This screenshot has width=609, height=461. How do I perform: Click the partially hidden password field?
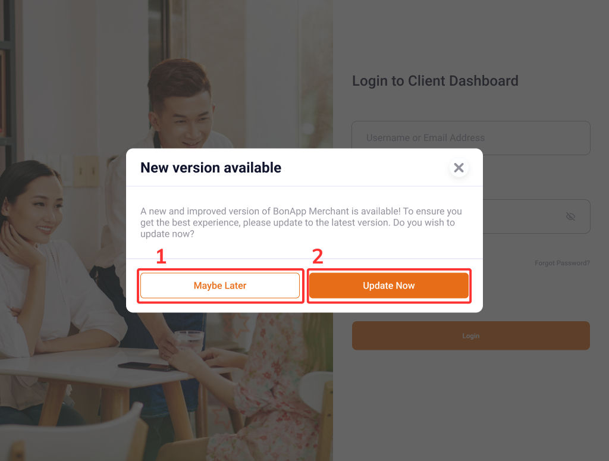click(536, 217)
